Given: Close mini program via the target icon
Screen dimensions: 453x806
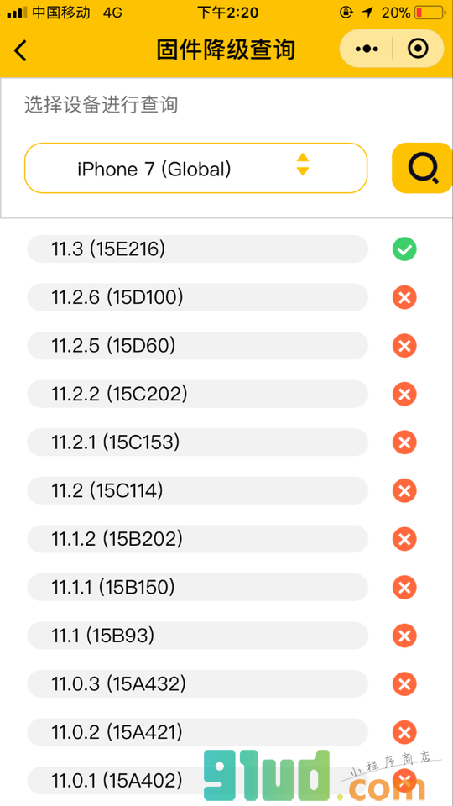Looking at the screenshot, I should point(417,49).
